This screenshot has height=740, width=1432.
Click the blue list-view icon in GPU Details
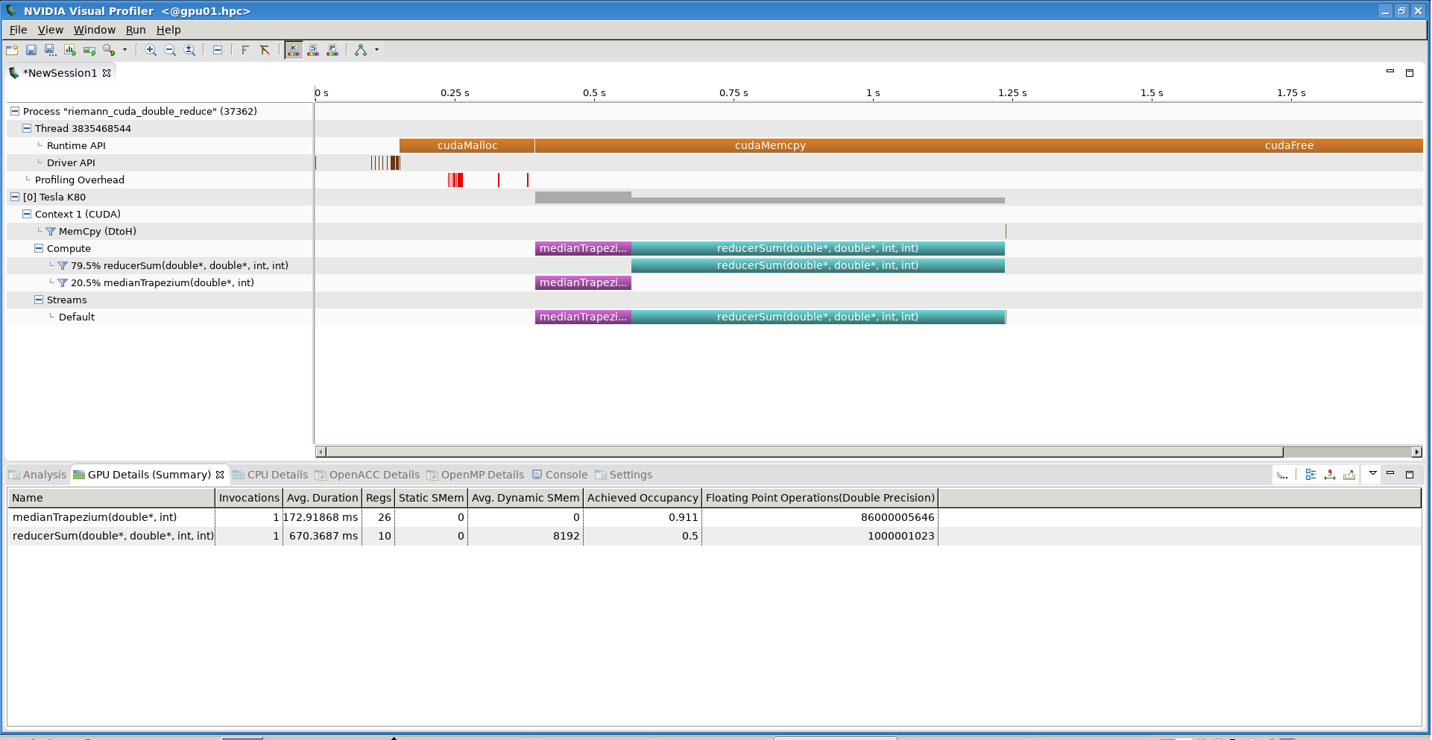tap(1310, 475)
